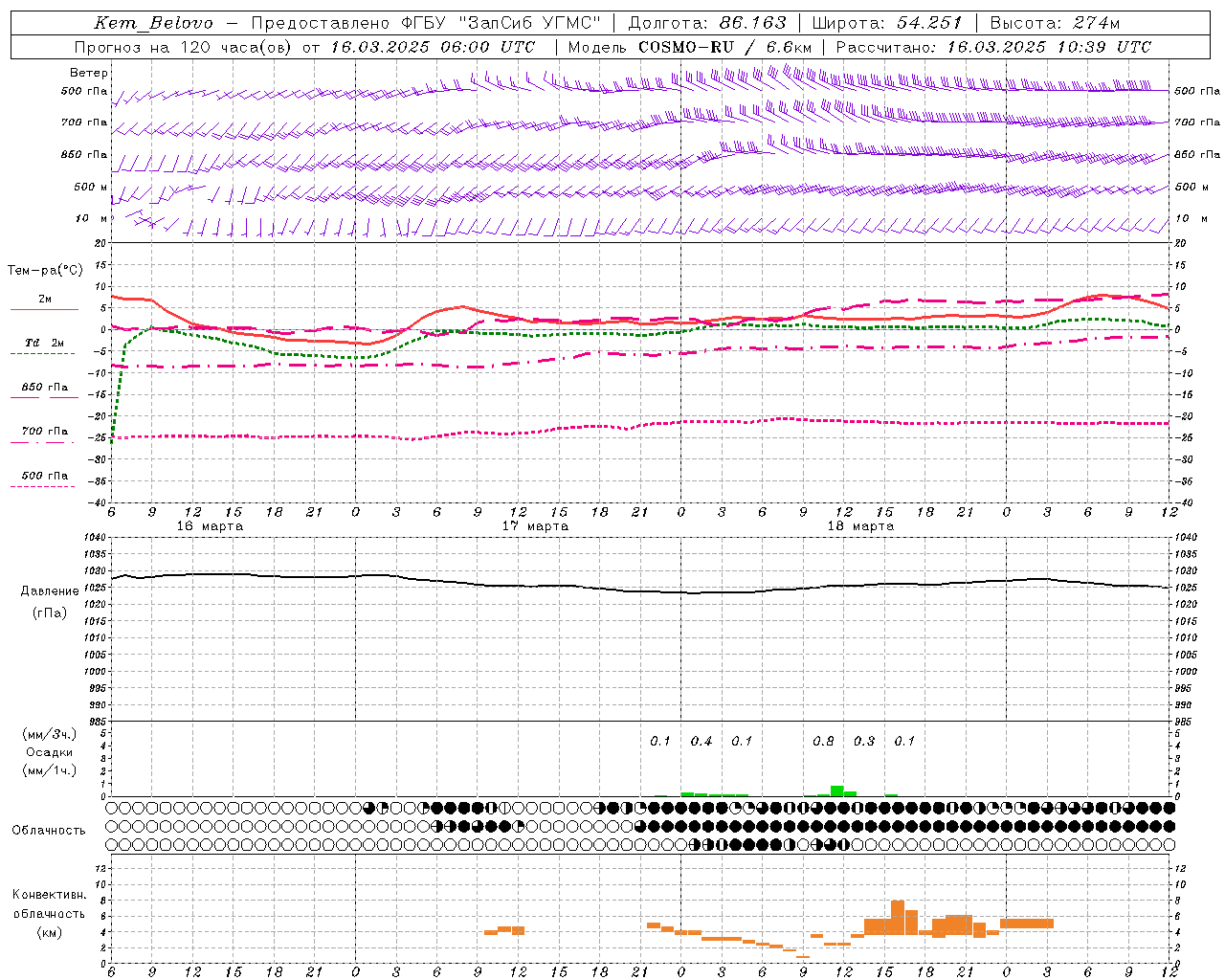Screen dimensions: 1225x980
Task: Click the longitude value 86.163
Action: [x=753, y=23]
